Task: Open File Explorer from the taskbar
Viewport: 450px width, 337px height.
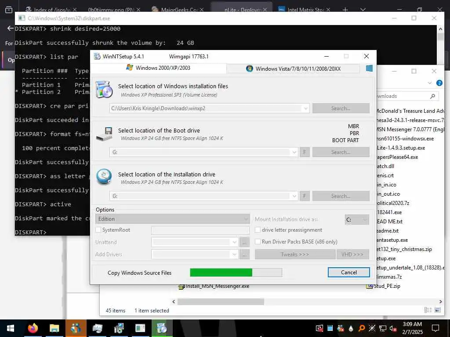Action: coord(54,328)
